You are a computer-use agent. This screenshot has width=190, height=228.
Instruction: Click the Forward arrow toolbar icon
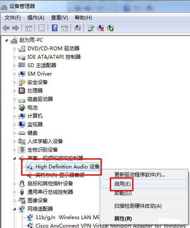tap(16, 28)
